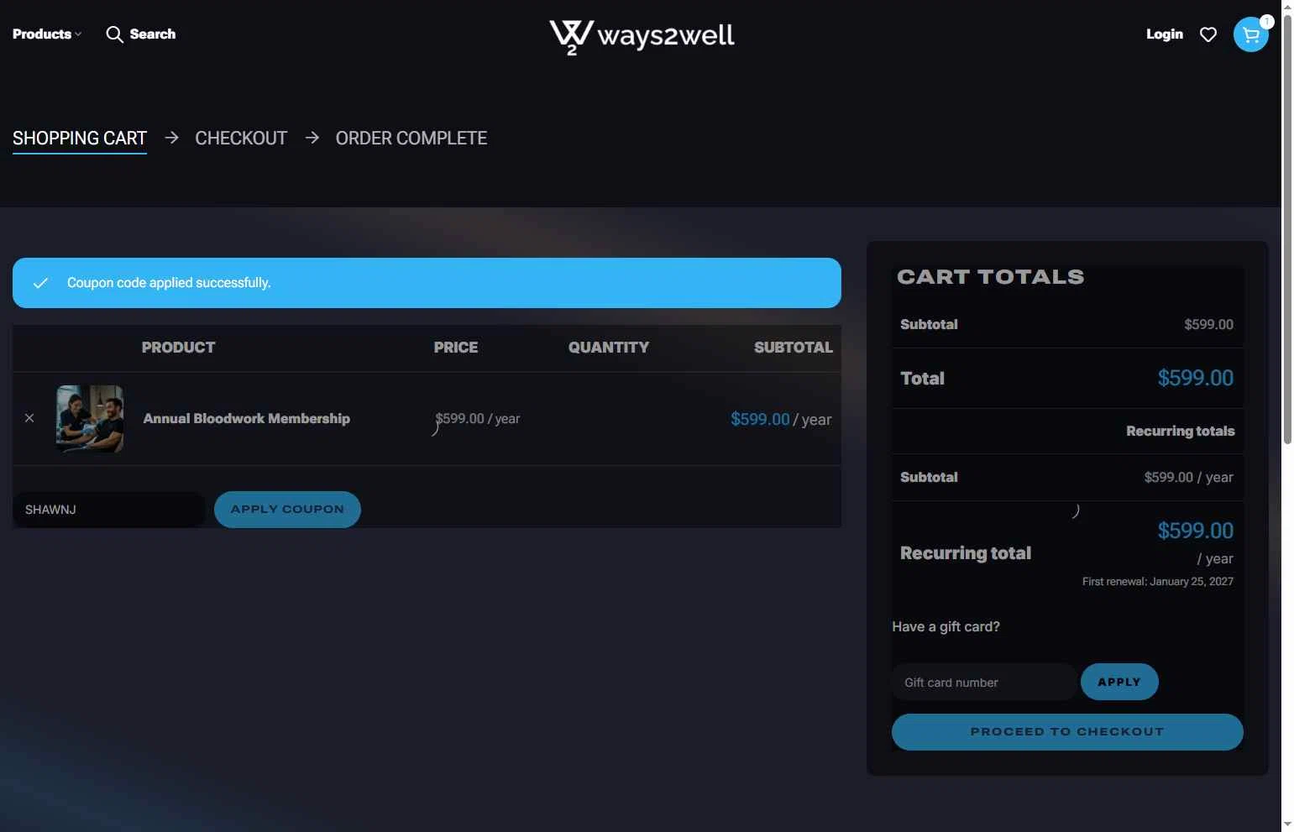The image size is (1294, 832).
Task: Open the wishlist heart icon
Action: point(1208,34)
